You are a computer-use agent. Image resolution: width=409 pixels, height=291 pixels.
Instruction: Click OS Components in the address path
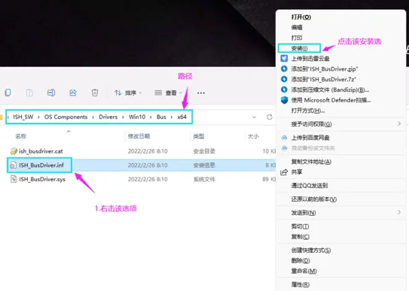click(x=66, y=117)
